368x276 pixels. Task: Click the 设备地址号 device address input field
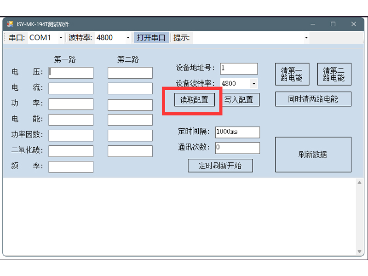coord(238,68)
